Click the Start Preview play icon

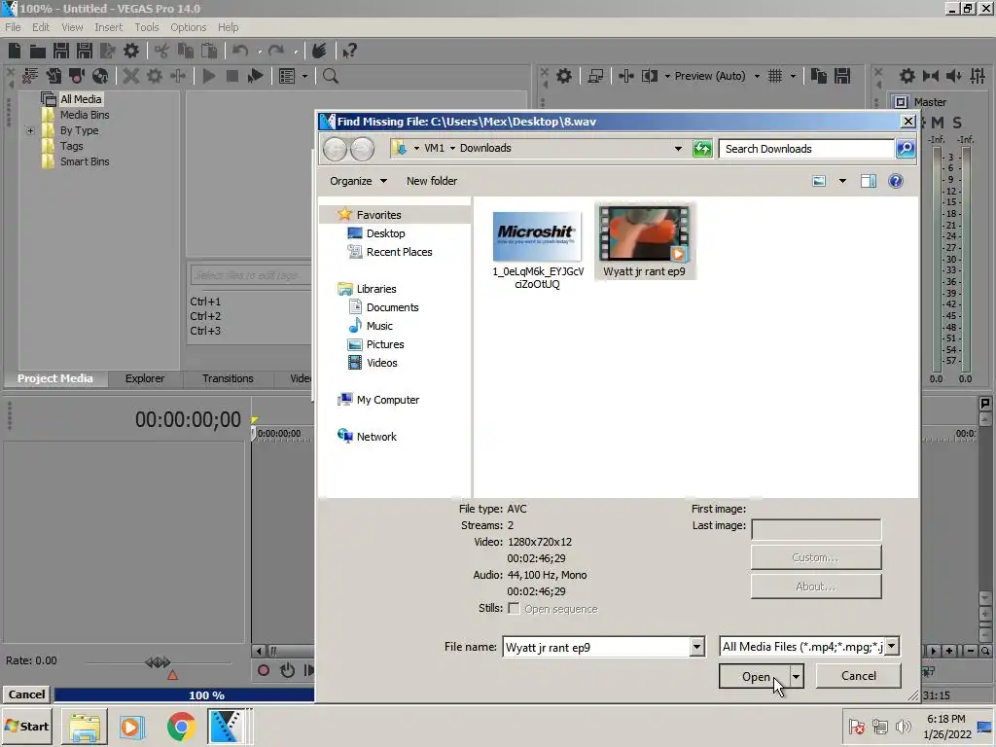click(209, 76)
